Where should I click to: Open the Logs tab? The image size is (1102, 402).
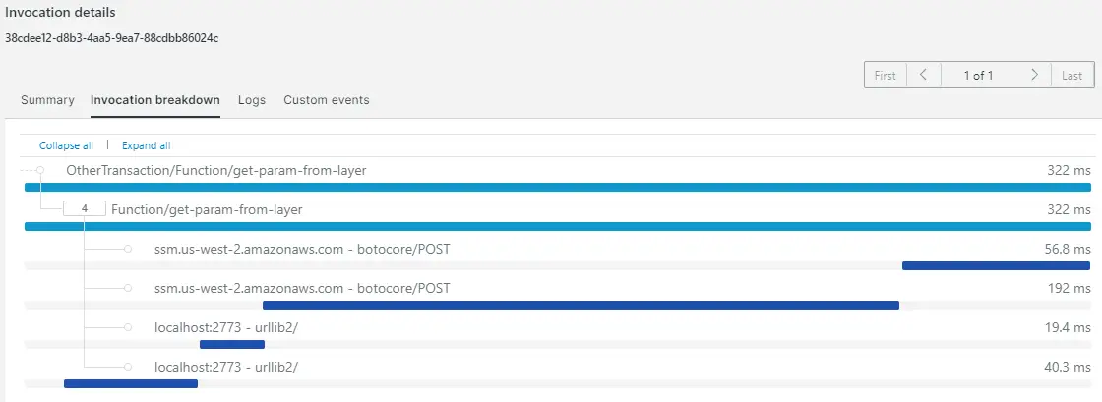(252, 100)
